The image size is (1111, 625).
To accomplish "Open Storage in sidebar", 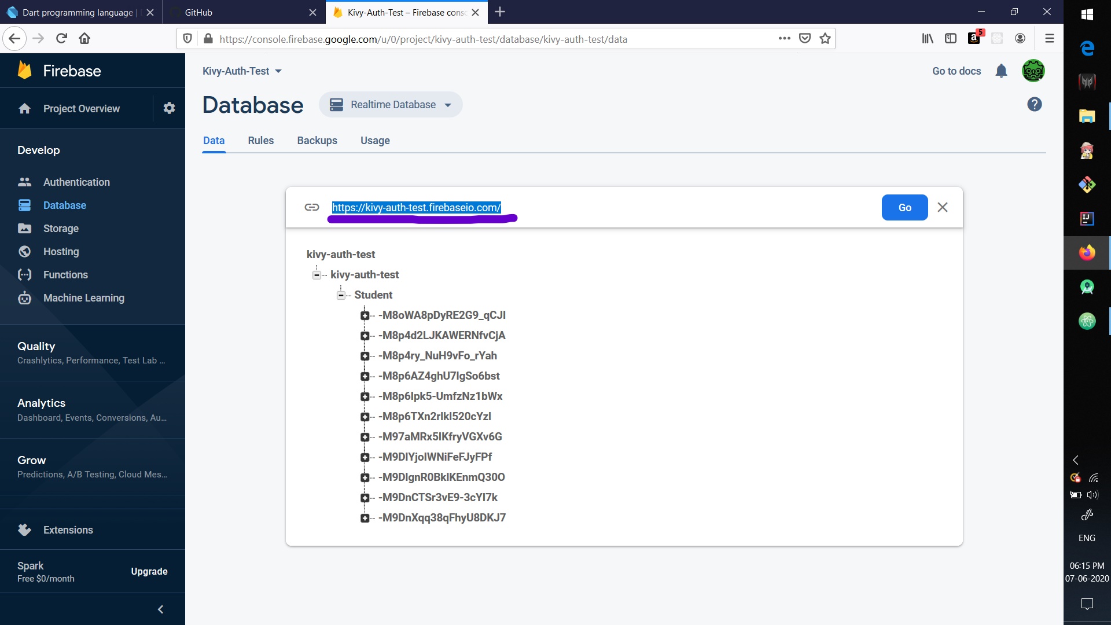I will tap(61, 229).
